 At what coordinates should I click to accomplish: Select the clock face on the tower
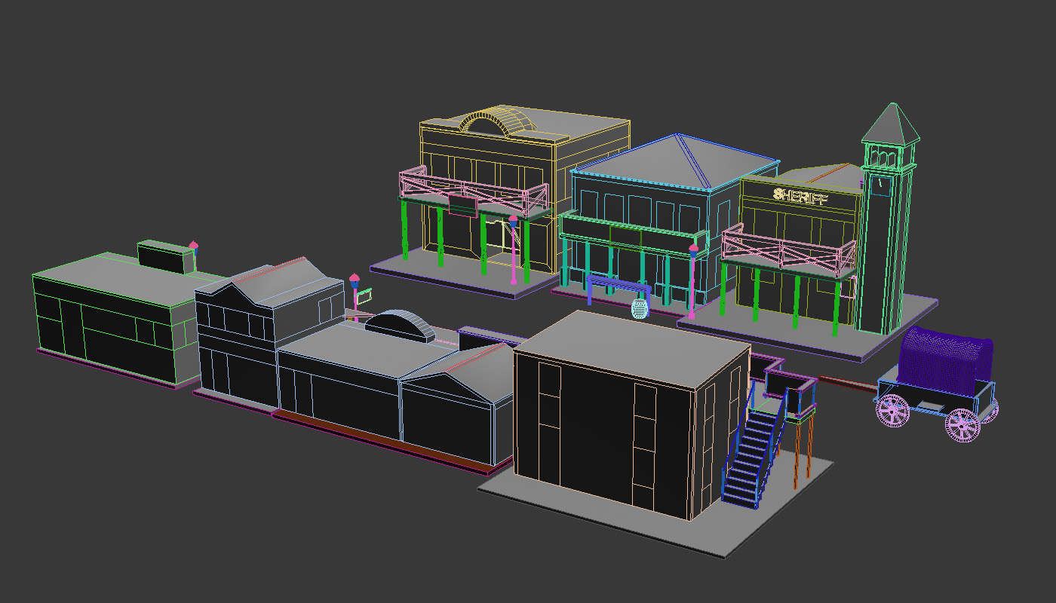pos(880,185)
